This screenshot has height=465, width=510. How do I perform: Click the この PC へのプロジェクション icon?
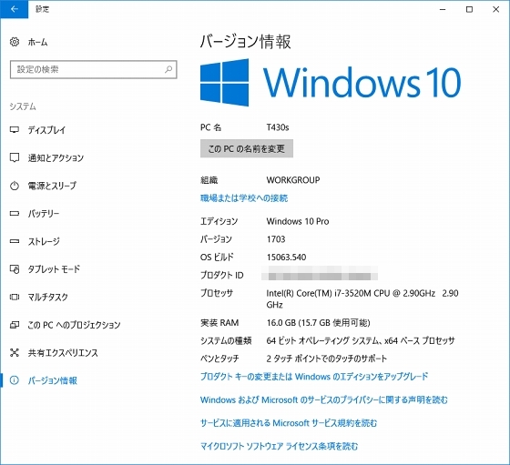tap(15, 325)
